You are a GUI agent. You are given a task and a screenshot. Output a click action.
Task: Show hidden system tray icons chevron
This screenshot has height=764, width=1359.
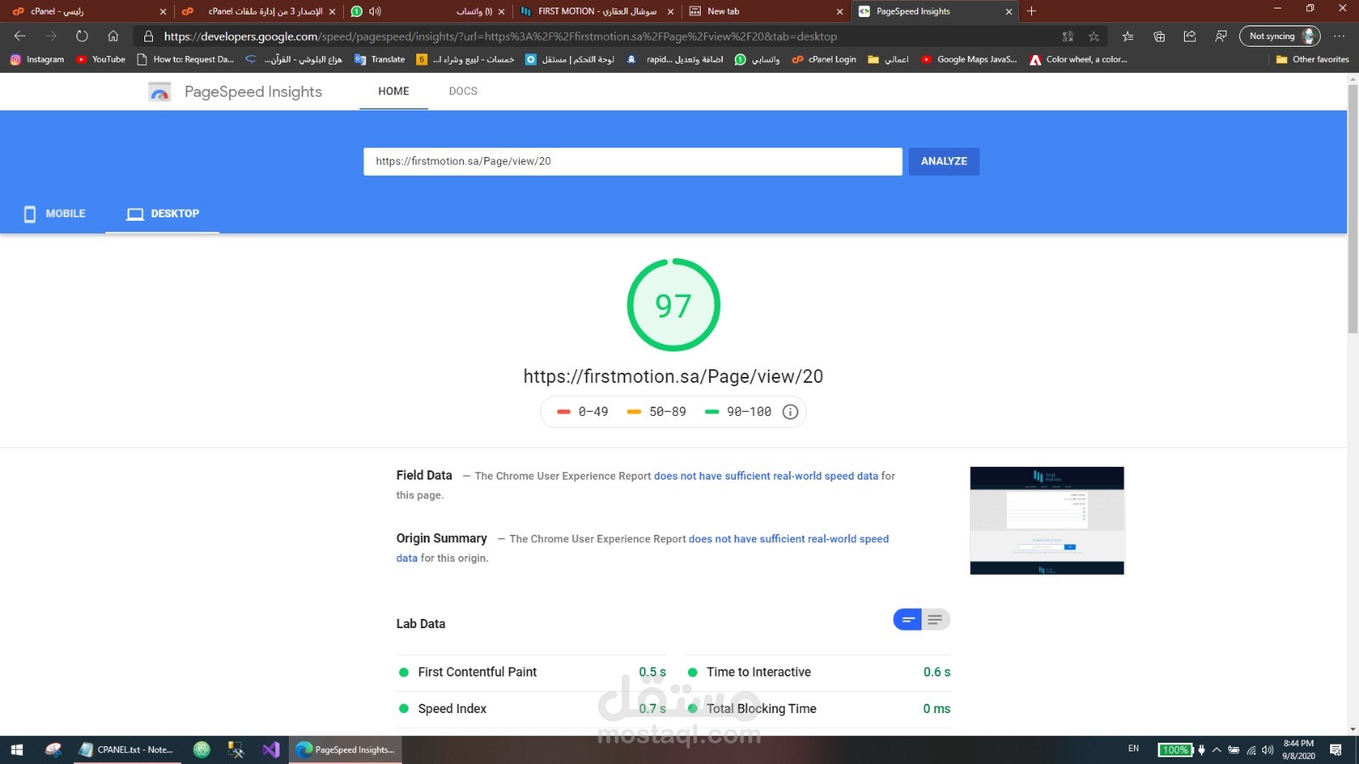[1216, 750]
